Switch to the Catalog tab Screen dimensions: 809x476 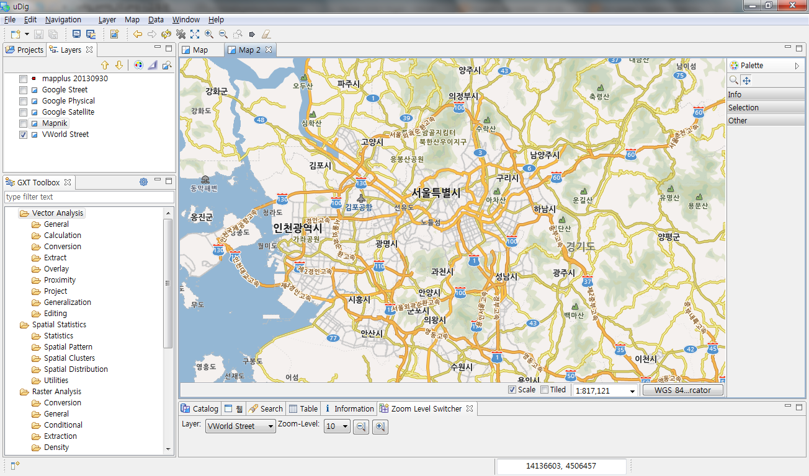199,408
